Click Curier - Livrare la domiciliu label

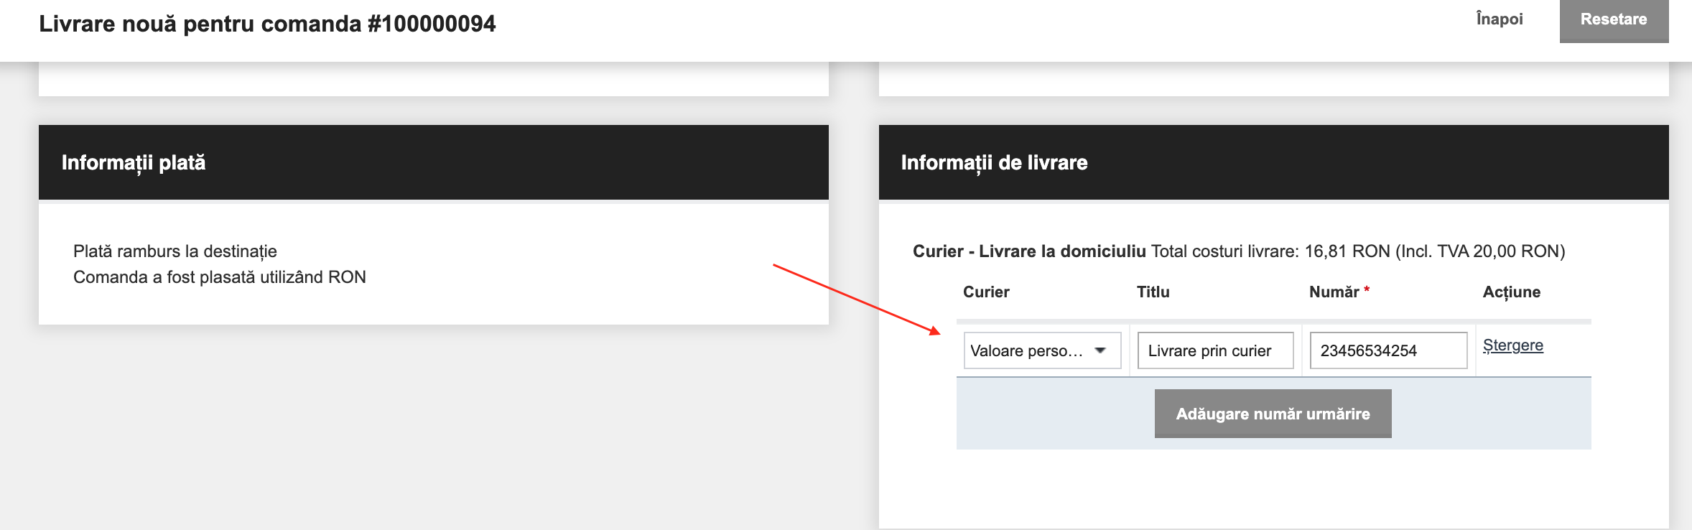coord(1029,251)
